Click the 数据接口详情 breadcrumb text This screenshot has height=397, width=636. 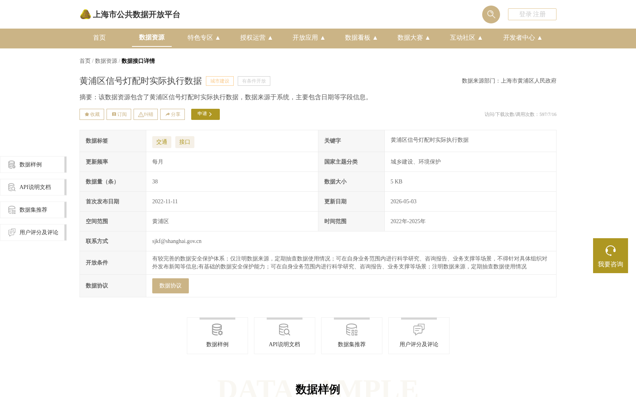(138, 61)
